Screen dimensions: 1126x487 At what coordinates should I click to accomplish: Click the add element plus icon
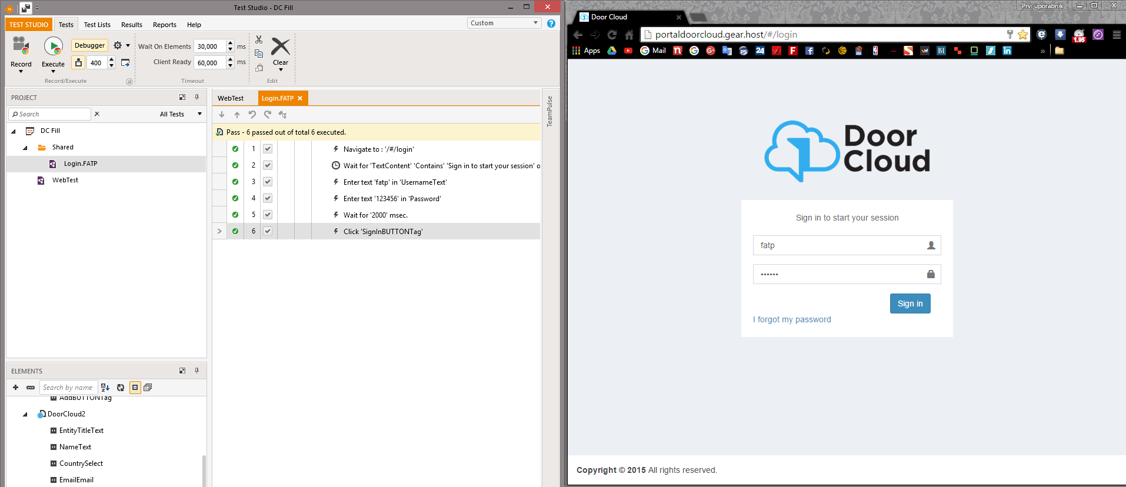[x=15, y=388]
